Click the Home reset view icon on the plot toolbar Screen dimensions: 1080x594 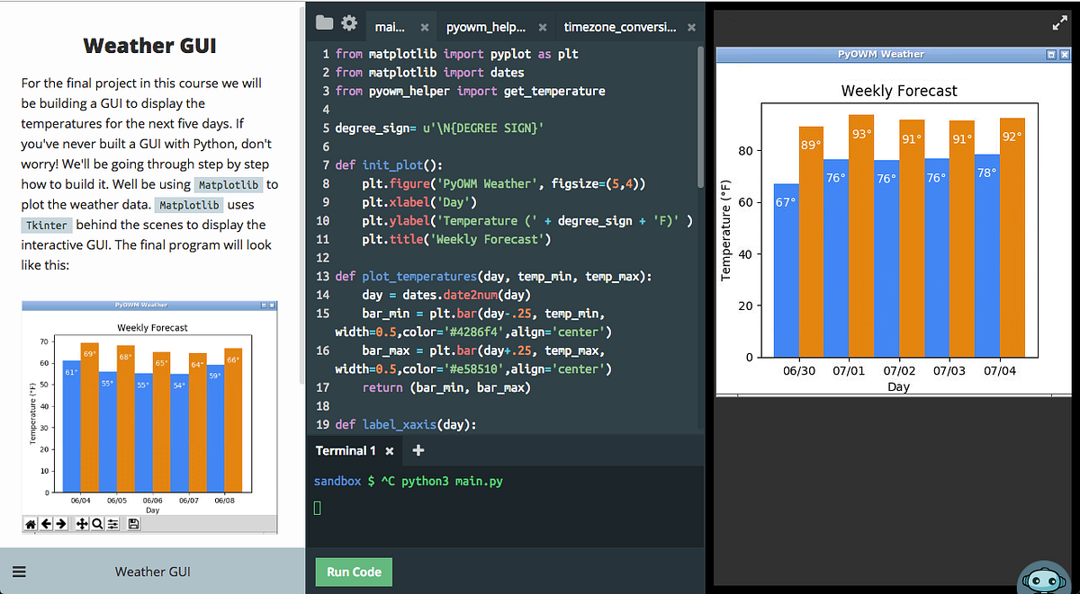(x=31, y=523)
